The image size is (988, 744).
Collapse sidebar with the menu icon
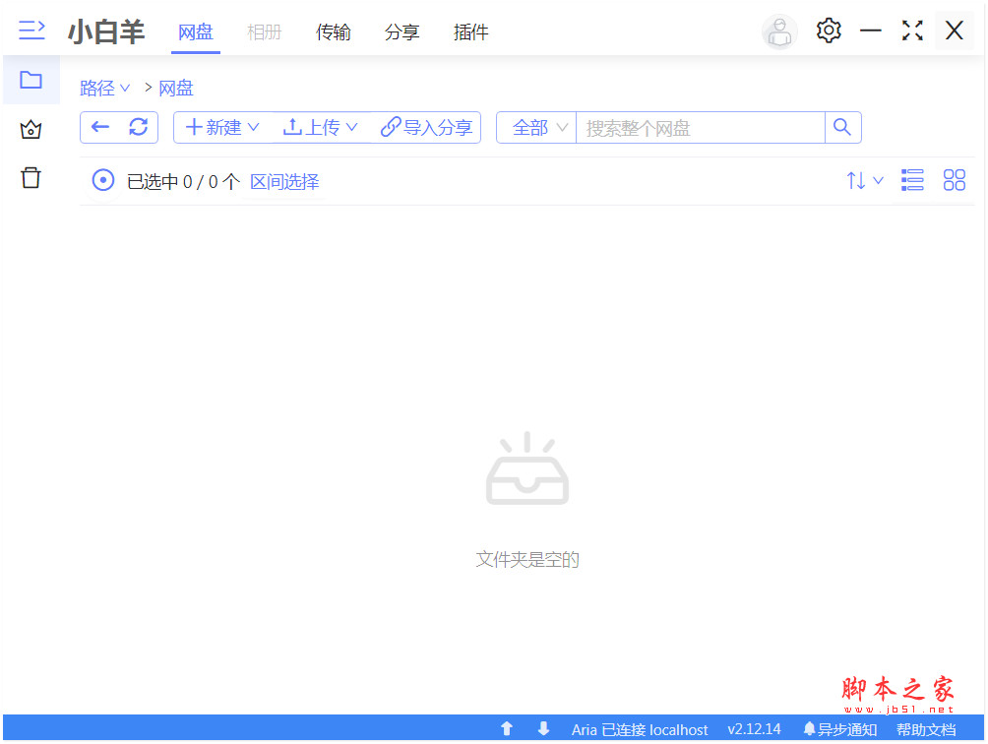click(31, 31)
